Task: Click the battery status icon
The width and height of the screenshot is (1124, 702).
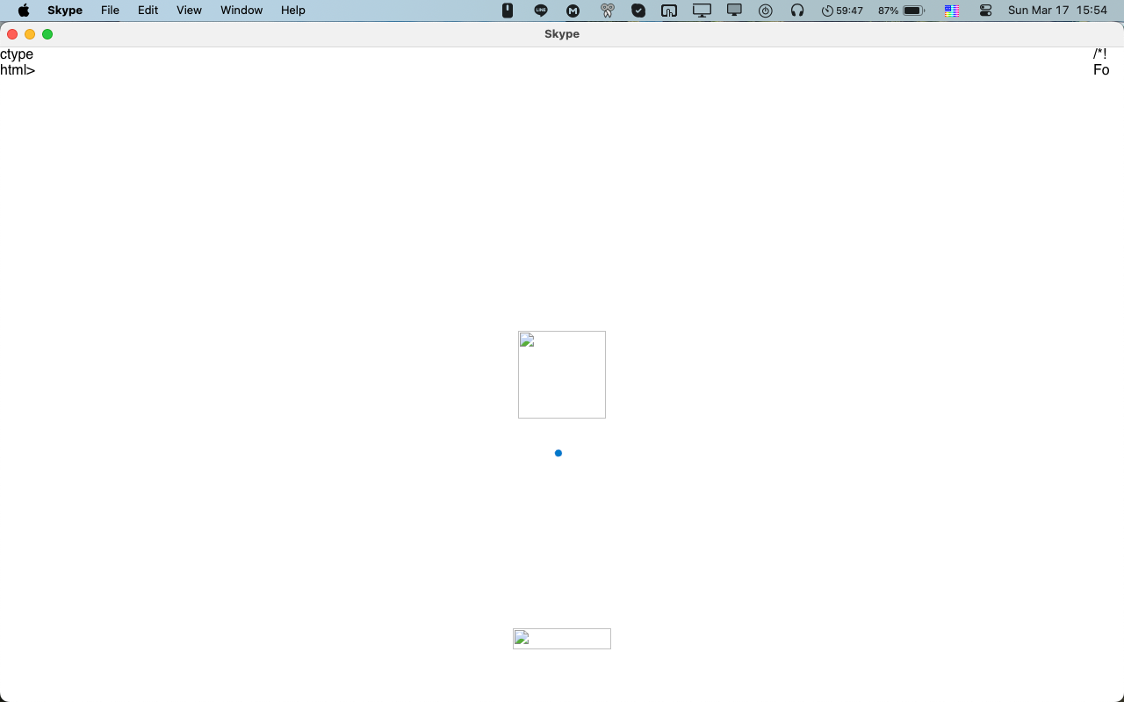Action: (913, 11)
